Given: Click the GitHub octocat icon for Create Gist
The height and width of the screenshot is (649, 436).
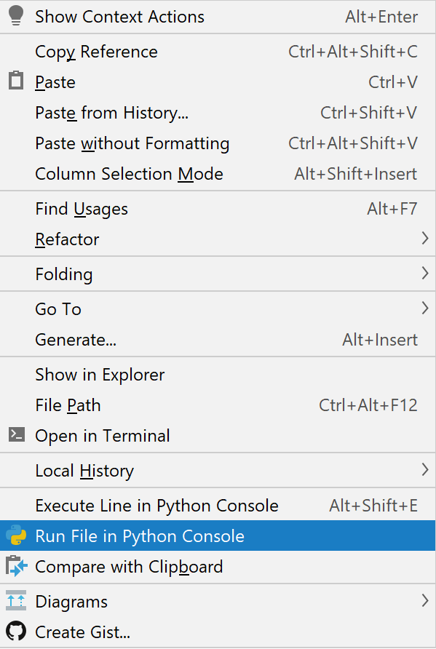Looking at the screenshot, I should [x=15, y=632].
